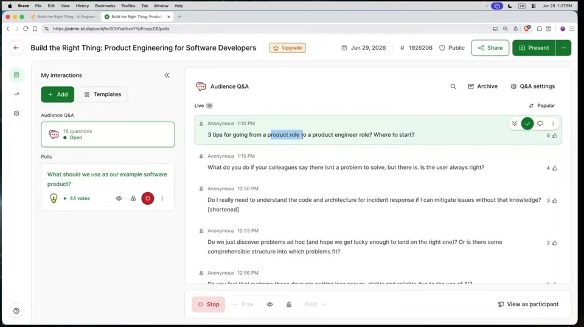Reply to the highlighted question
The image size is (584, 327).
coord(540,123)
